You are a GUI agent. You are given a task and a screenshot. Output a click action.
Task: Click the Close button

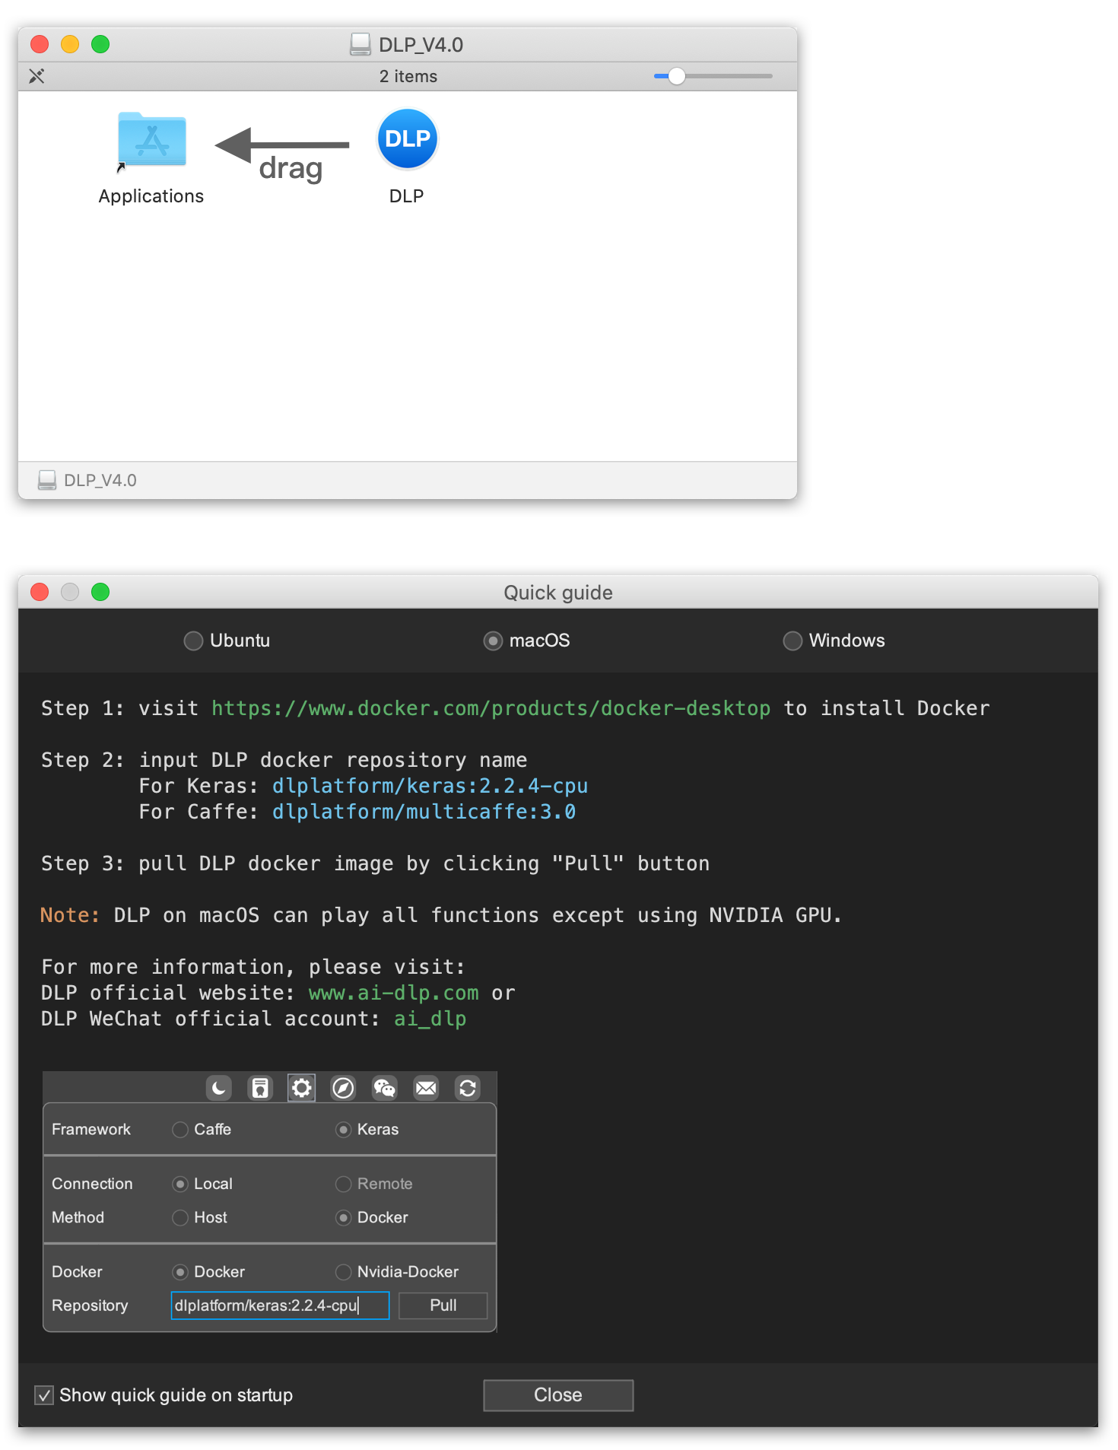[558, 1395]
